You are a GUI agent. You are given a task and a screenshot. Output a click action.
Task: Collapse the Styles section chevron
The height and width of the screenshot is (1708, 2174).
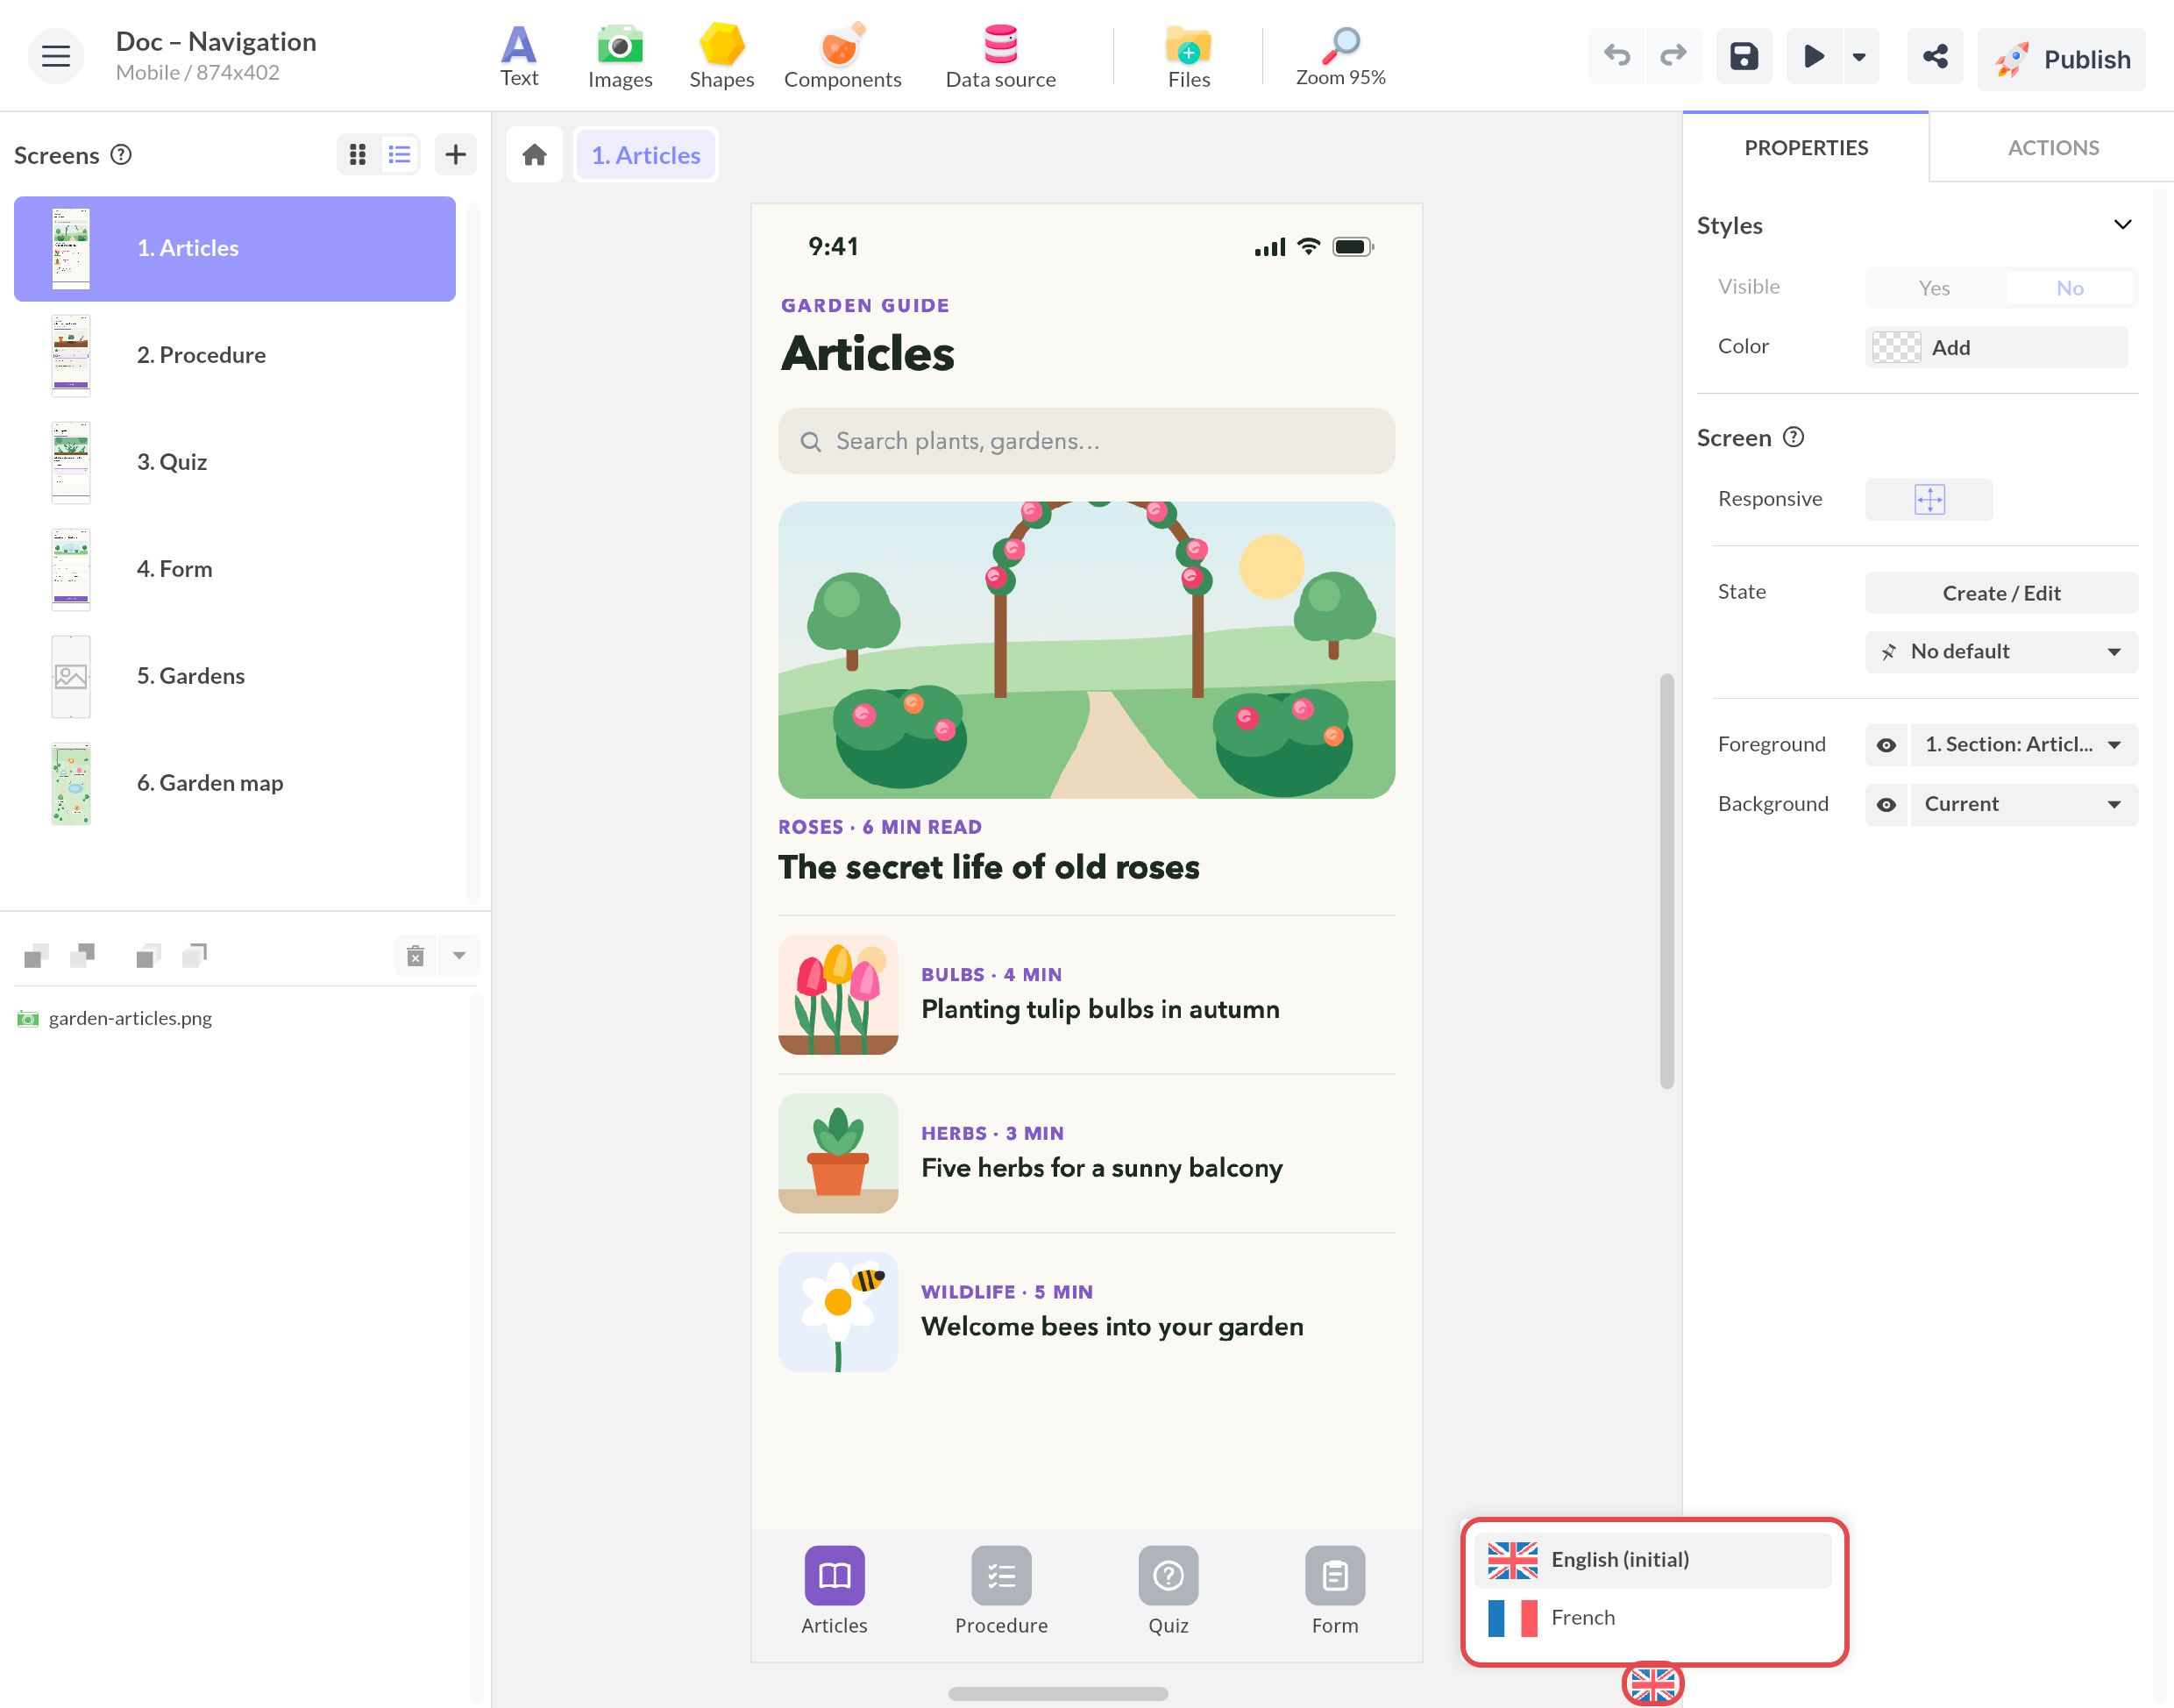coord(2122,225)
